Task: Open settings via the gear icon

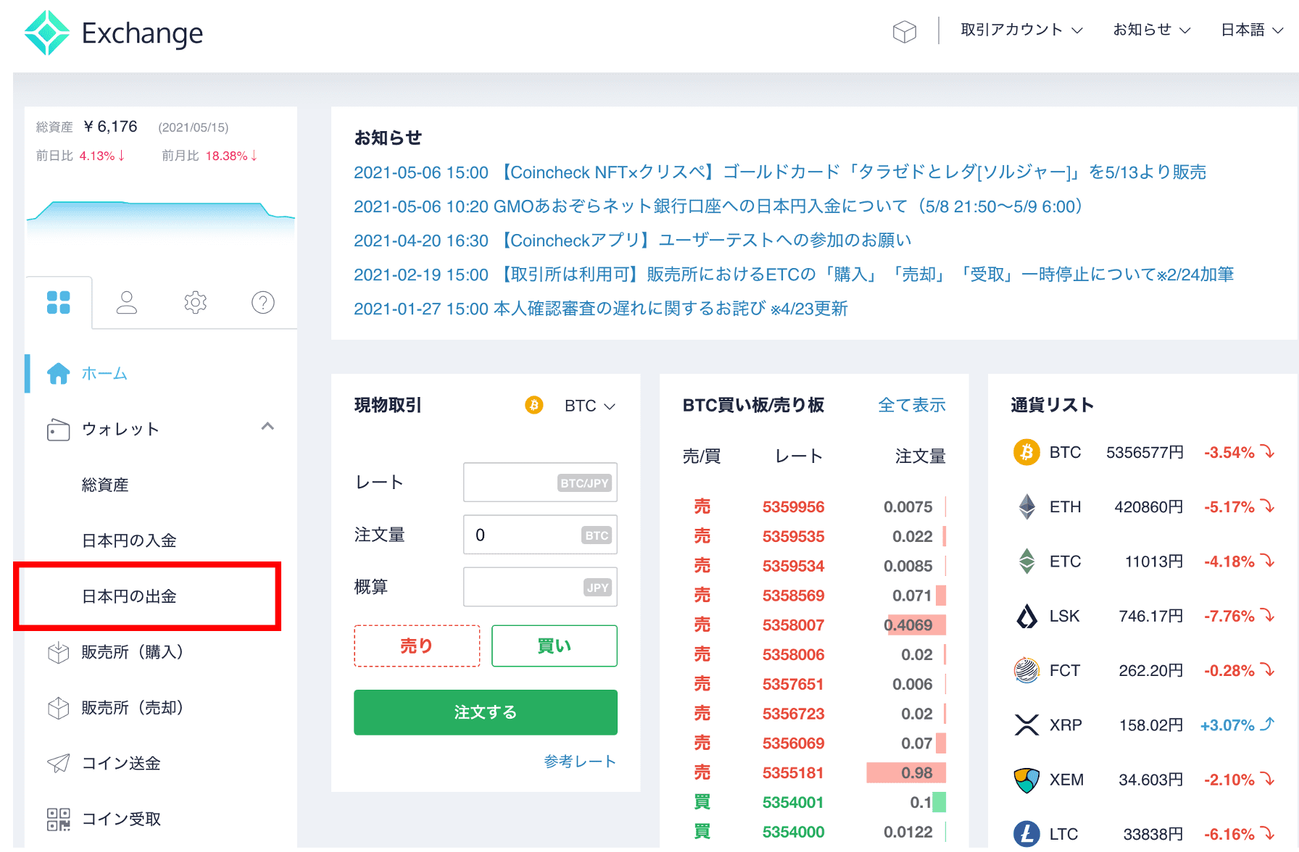Action: (194, 302)
